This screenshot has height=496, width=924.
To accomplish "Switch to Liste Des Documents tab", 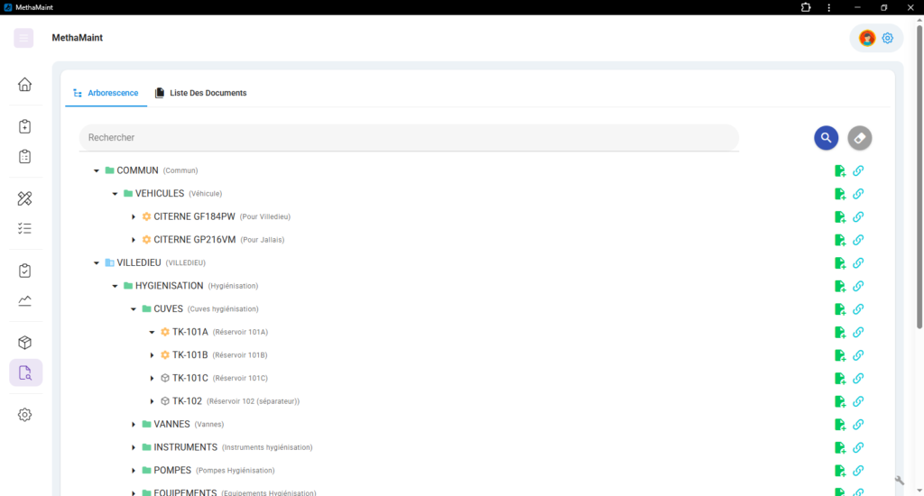I will [x=201, y=93].
